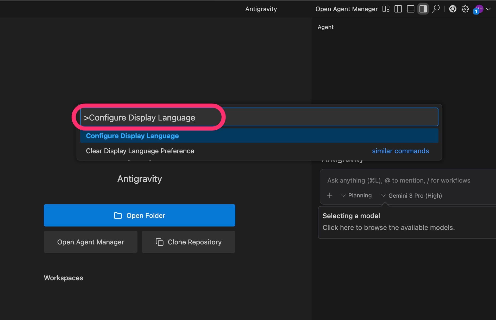
Task: Select Configure Display Language command
Action: pyautogui.click(x=132, y=136)
